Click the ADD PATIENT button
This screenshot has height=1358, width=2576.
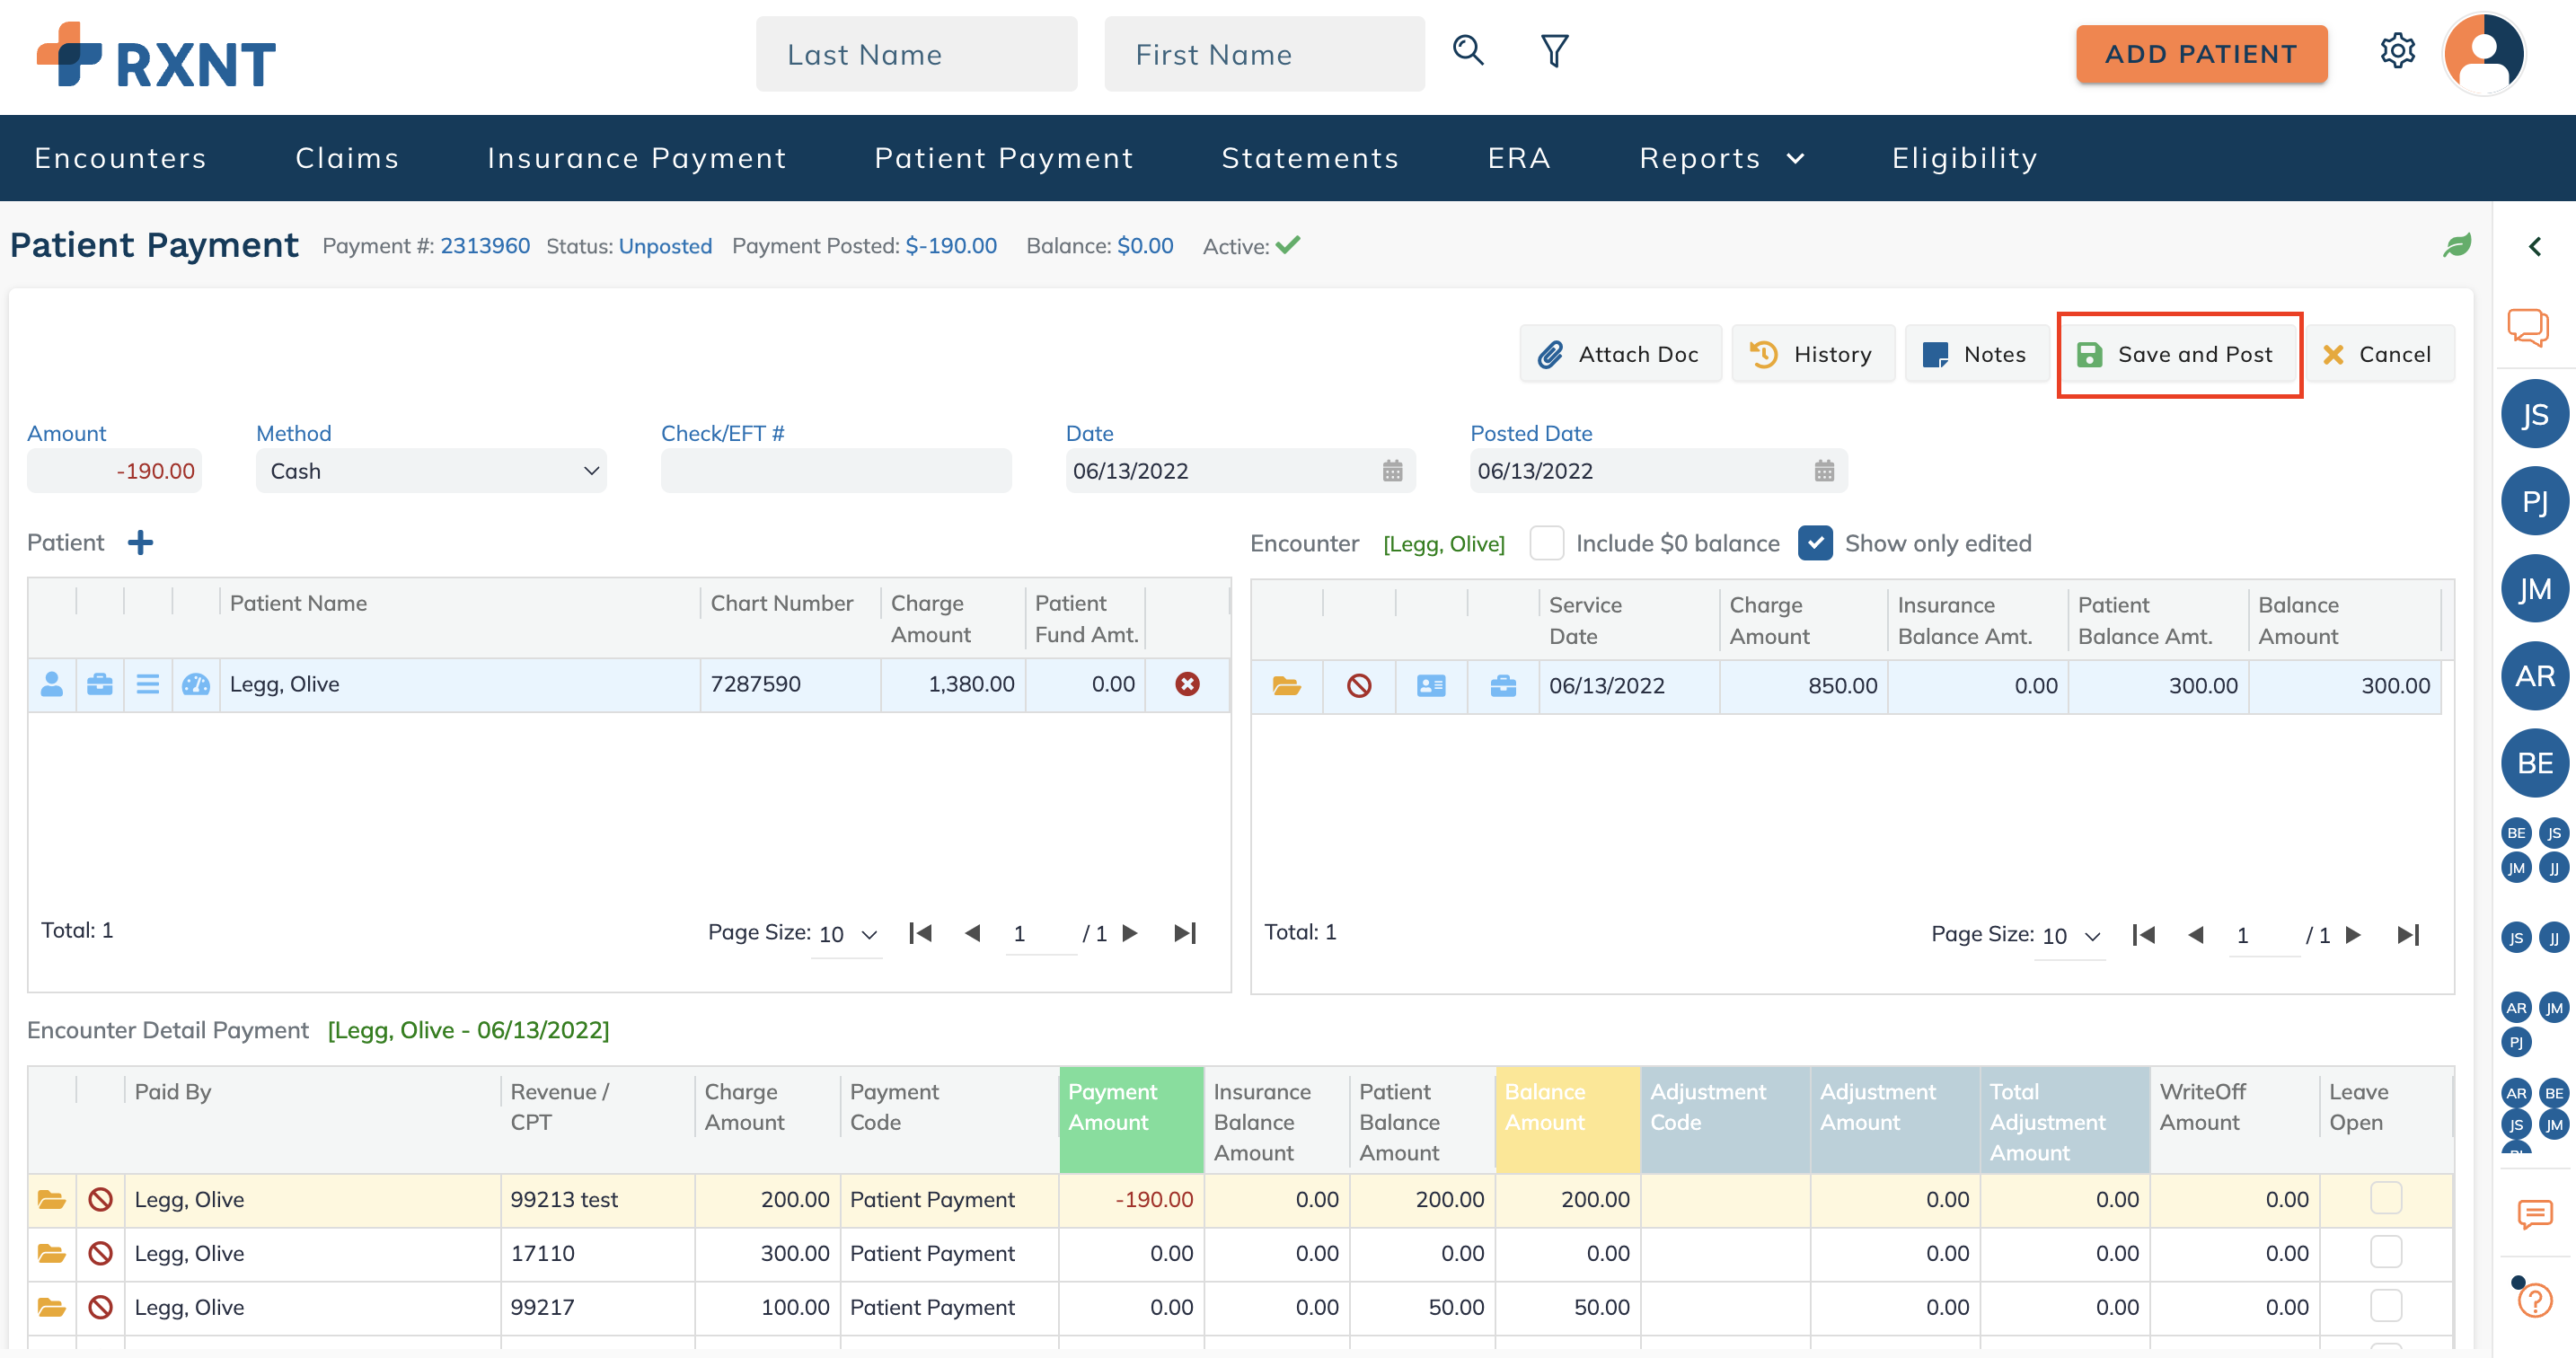2201,54
